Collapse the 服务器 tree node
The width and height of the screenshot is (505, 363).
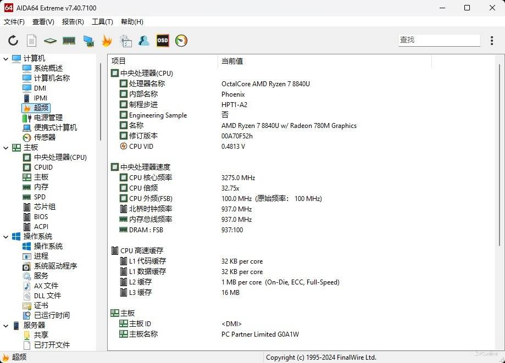[x=6, y=326]
